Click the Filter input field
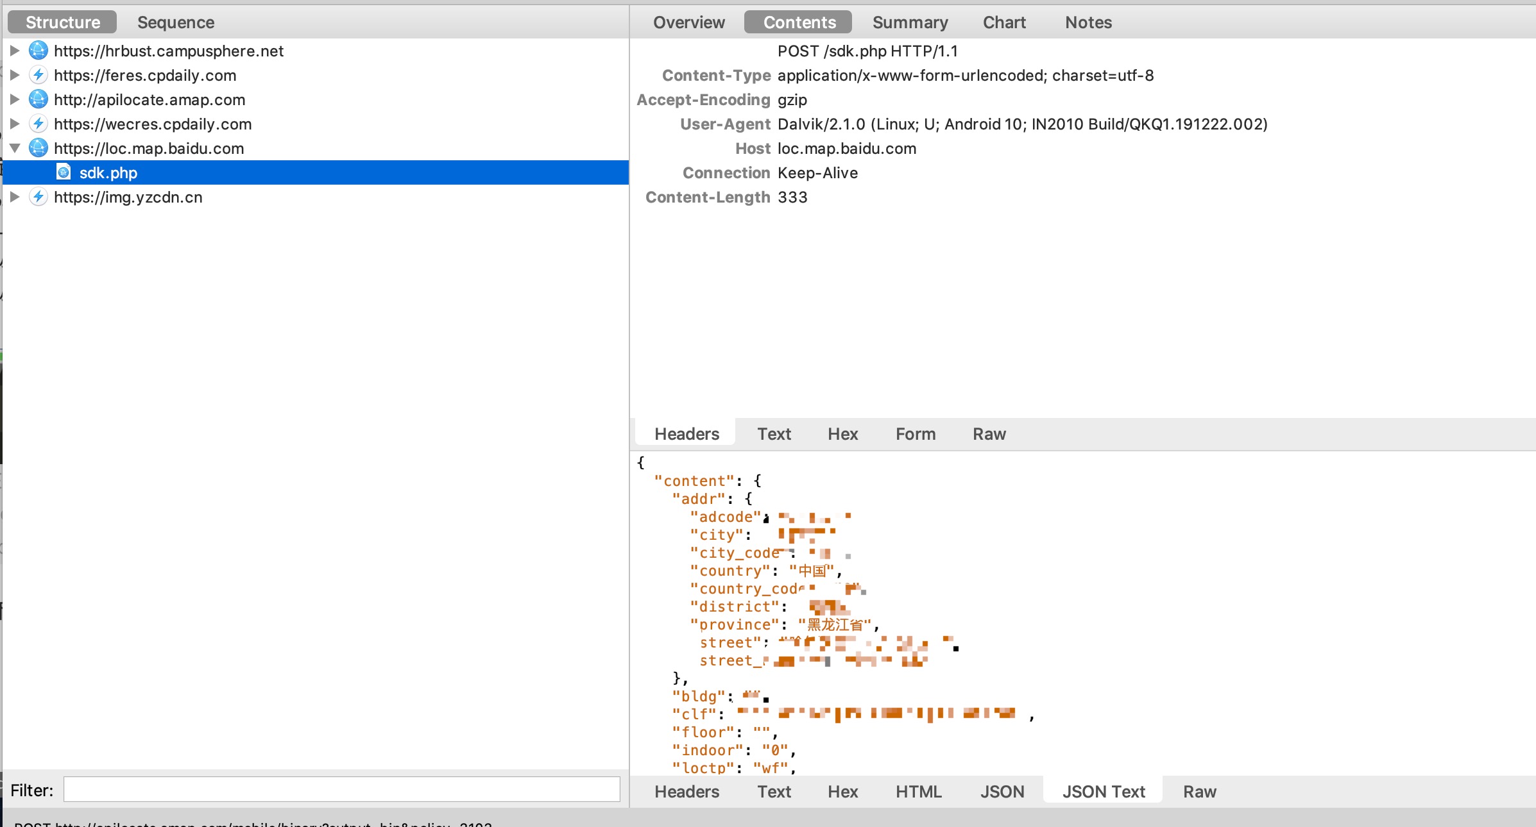This screenshot has height=827, width=1536. [x=341, y=789]
